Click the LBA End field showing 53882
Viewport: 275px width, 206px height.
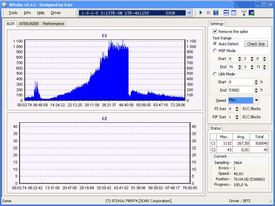[x=241, y=90]
